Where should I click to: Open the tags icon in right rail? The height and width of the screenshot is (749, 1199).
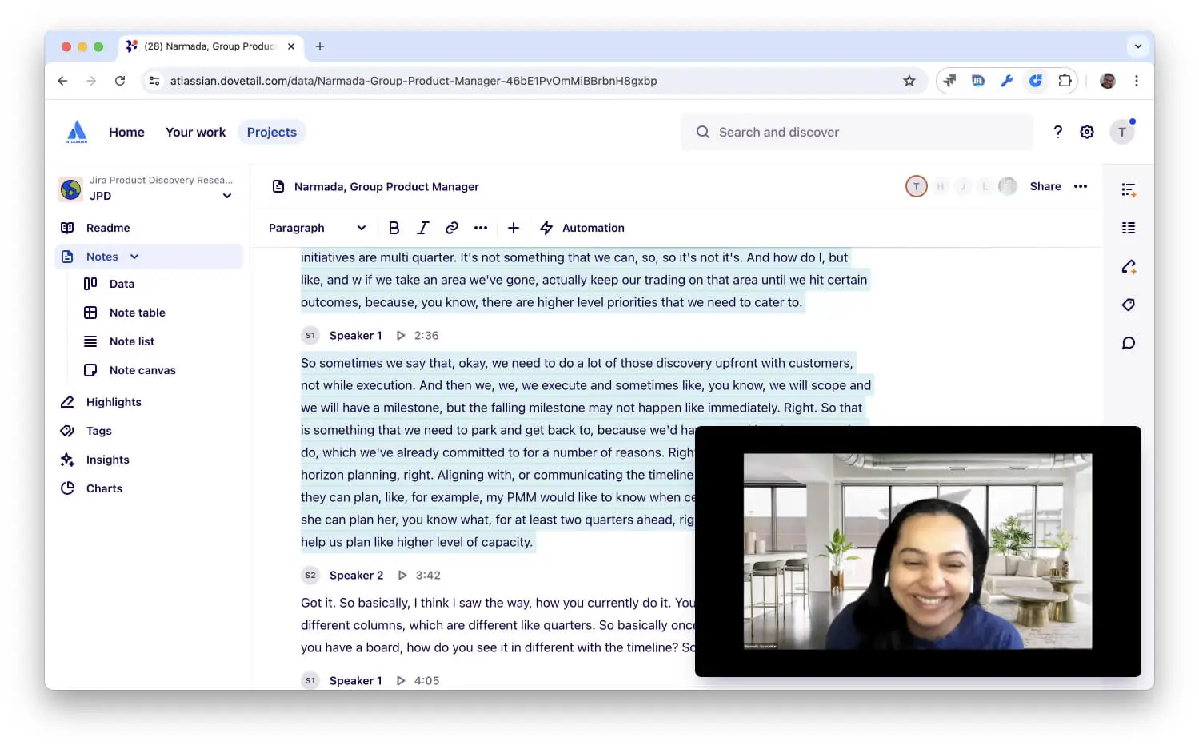[x=1128, y=305]
